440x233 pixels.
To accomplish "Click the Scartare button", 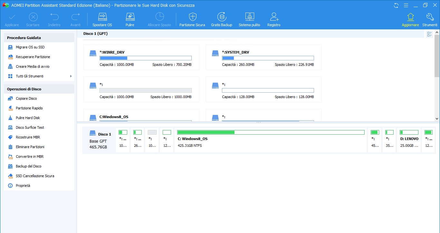I will click(x=33, y=19).
